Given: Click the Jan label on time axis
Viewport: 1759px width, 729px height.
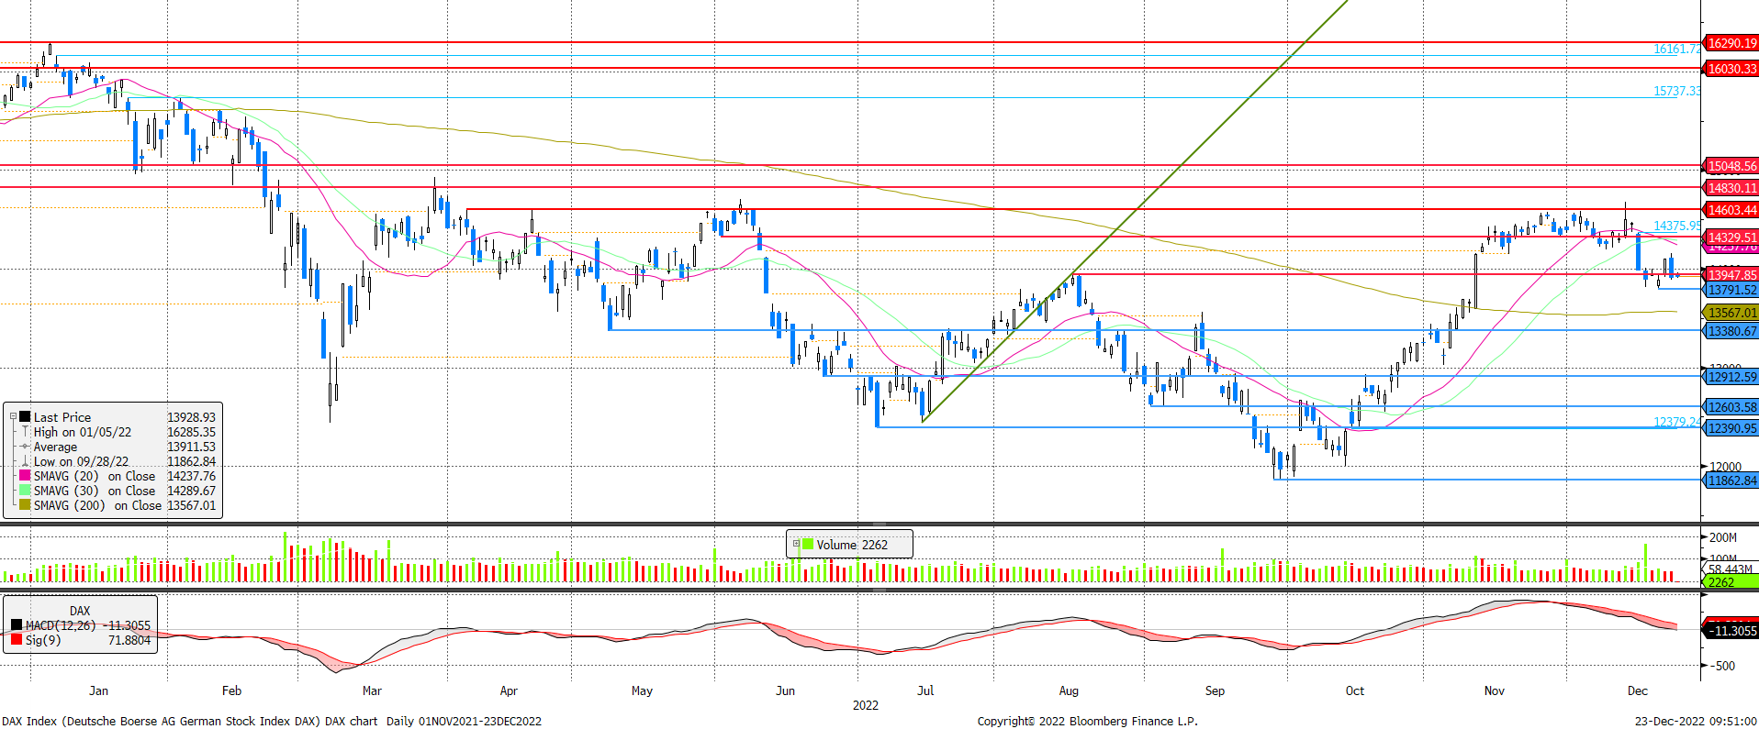Looking at the screenshot, I should [98, 690].
